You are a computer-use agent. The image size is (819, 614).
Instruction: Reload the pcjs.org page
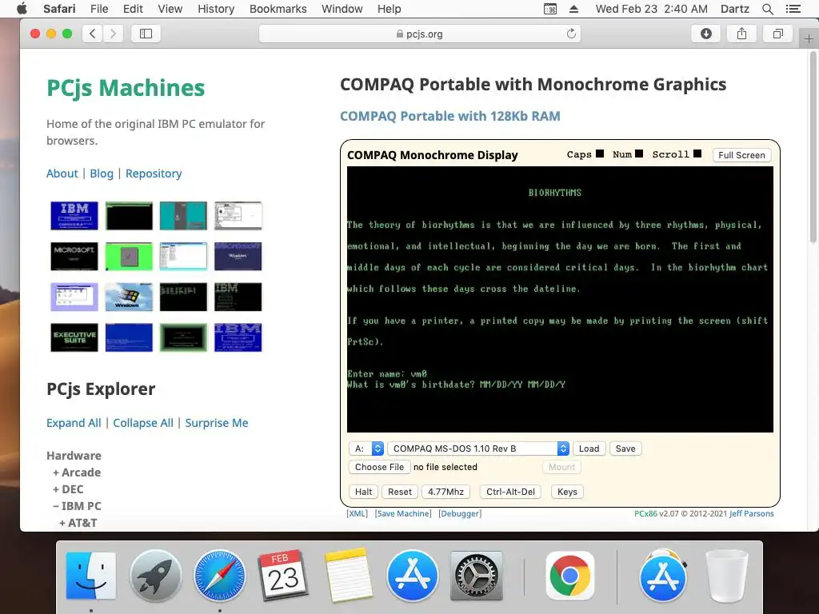(x=571, y=34)
